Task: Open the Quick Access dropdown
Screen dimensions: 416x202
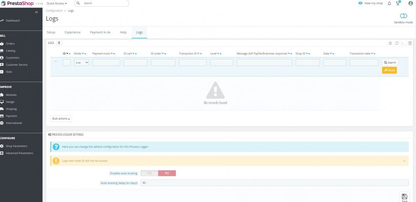Action: click(x=57, y=3)
